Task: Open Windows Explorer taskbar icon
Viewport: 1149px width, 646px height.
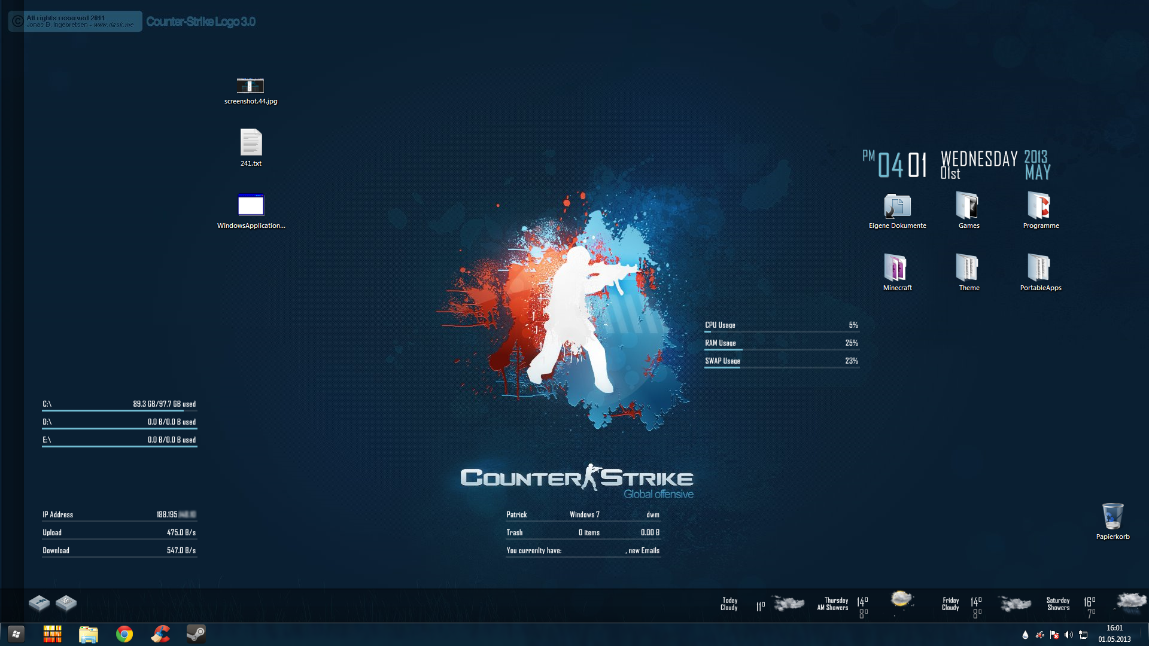Action: click(89, 634)
